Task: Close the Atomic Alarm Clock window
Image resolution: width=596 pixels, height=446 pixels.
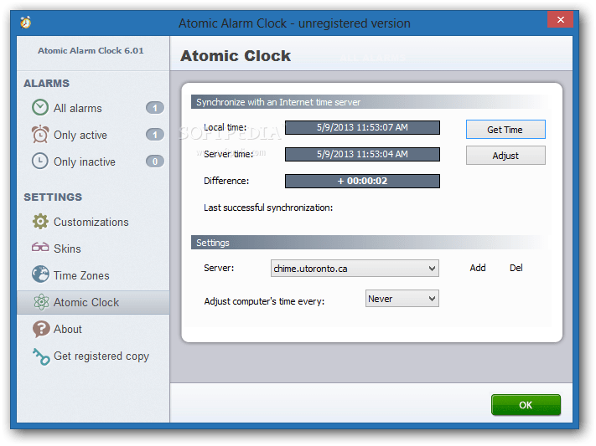Action: (560, 20)
